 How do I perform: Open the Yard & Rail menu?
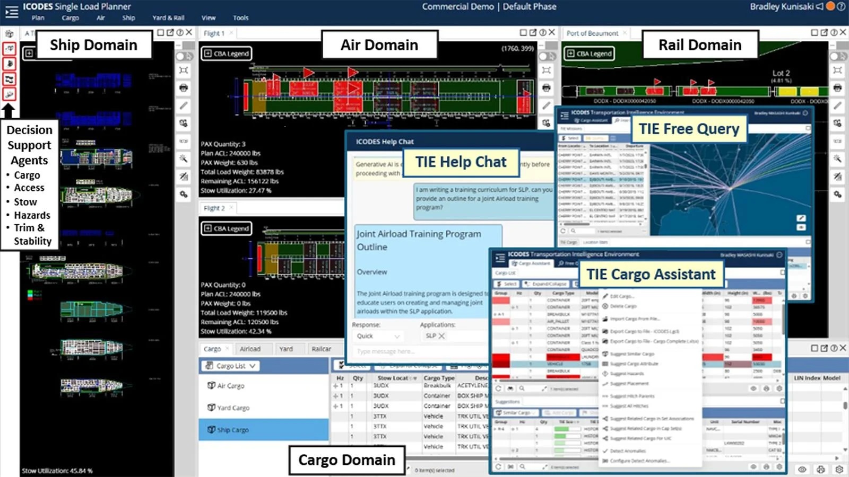[x=168, y=17]
